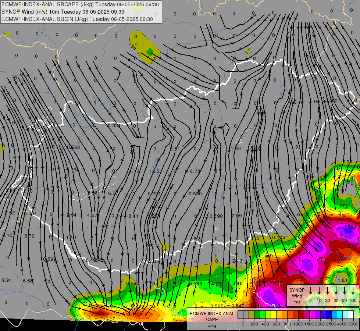This screenshot has height=331, width=360.
Task: Click the 'ECMWF-INDEX-ANAL CAPE J/kg' legend label
Action: coord(212,320)
